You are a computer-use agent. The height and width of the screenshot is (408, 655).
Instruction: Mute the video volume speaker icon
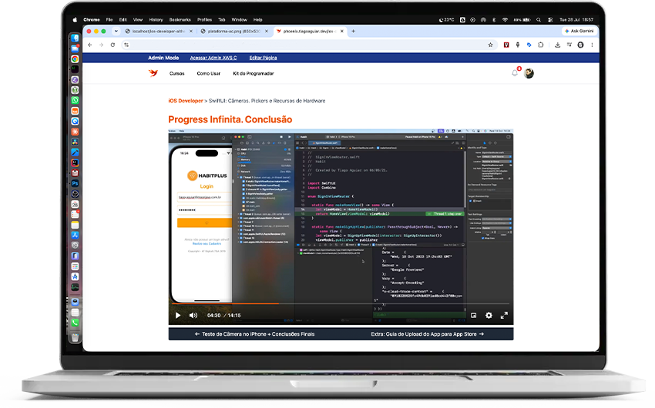(193, 316)
